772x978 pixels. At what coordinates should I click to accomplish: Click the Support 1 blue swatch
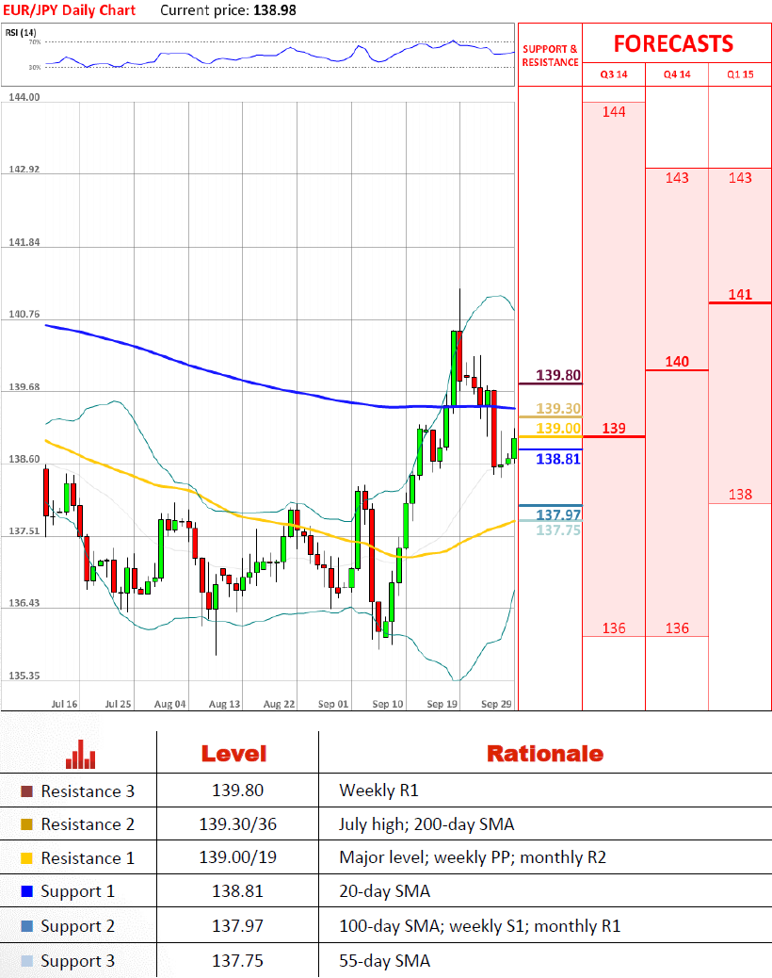pos(26,891)
